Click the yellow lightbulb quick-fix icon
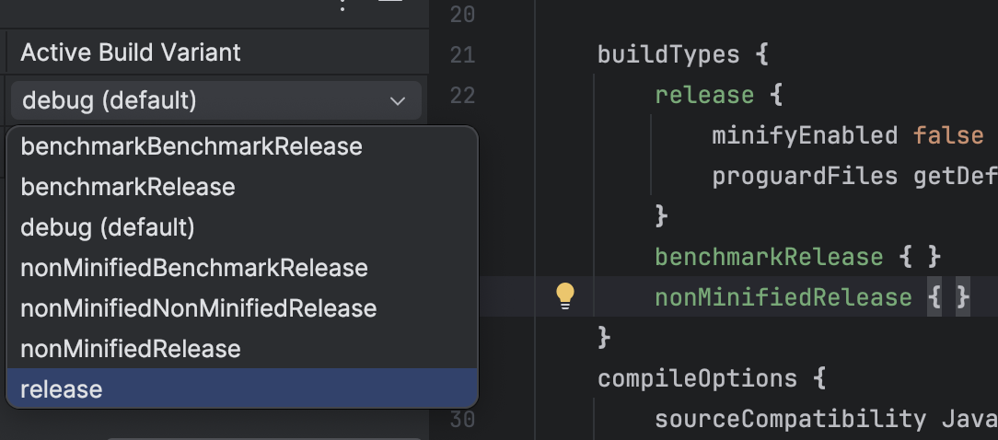Screen dimensions: 998x440 coord(565,295)
